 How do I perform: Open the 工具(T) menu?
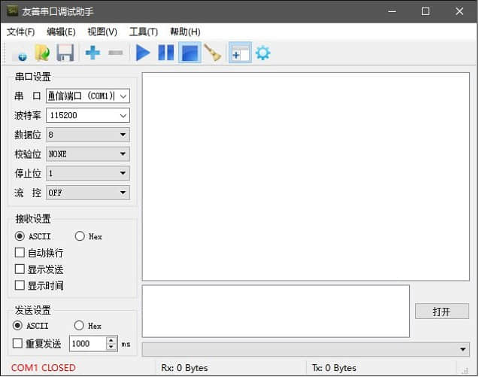click(143, 32)
